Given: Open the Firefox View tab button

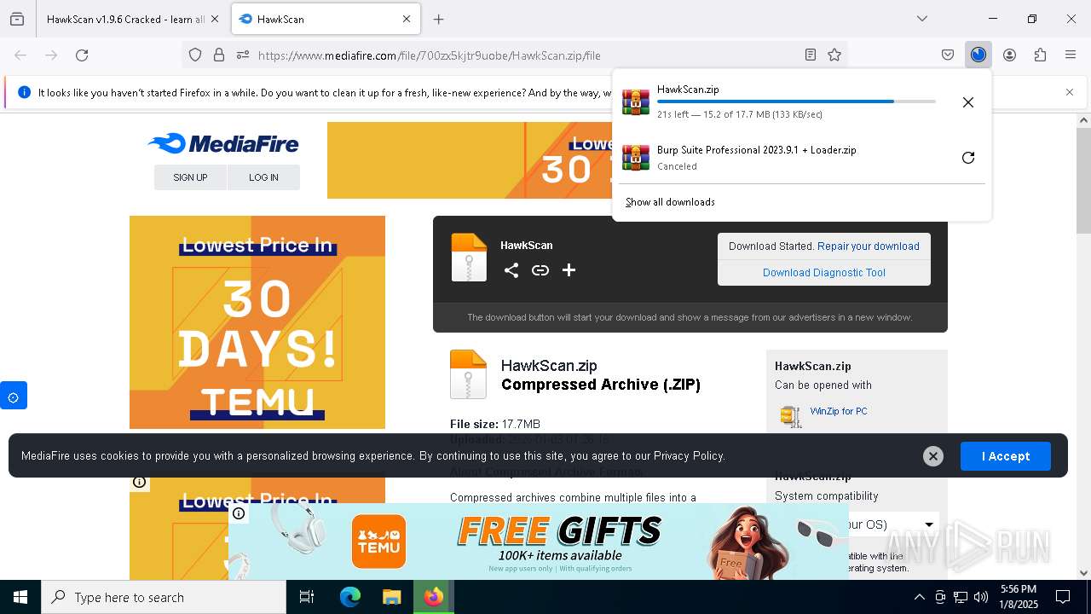Looking at the screenshot, I should [x=17, y=19].
